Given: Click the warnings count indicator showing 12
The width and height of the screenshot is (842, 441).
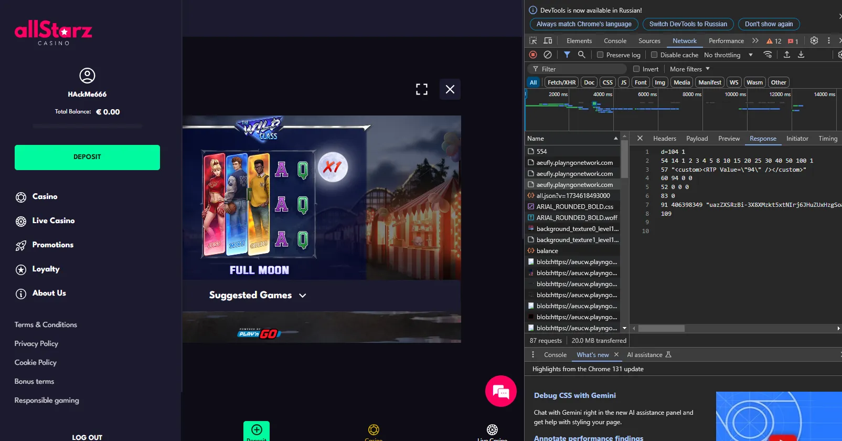Looking at the screenshot, I should pyautogui.click(x=774, y=41).
